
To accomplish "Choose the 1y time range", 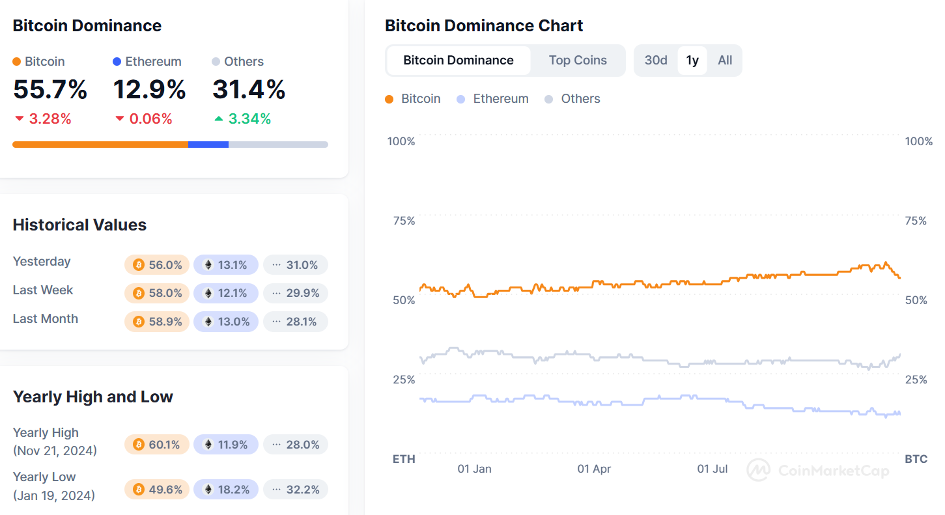I will pos(692,61).
